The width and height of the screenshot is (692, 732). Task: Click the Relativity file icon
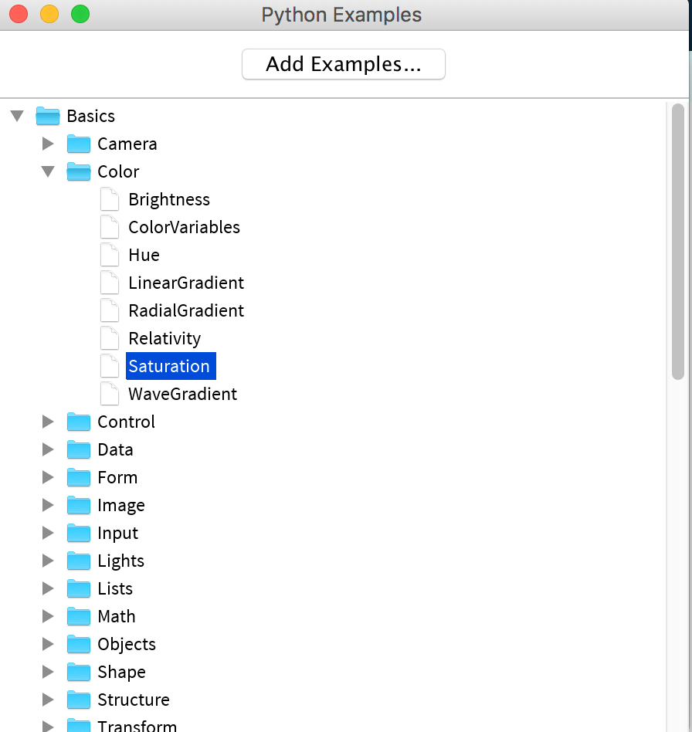tap(110, 338)
